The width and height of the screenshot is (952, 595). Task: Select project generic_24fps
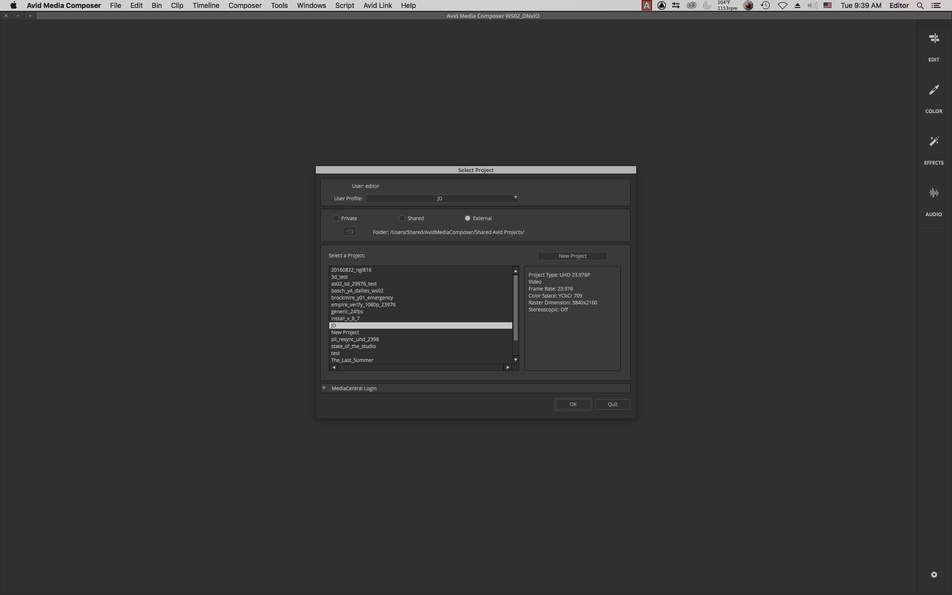[420, 311]
